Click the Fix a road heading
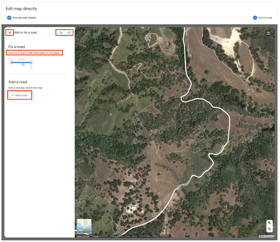The height and width of the screenshot is (242, 280). [17, 47]
